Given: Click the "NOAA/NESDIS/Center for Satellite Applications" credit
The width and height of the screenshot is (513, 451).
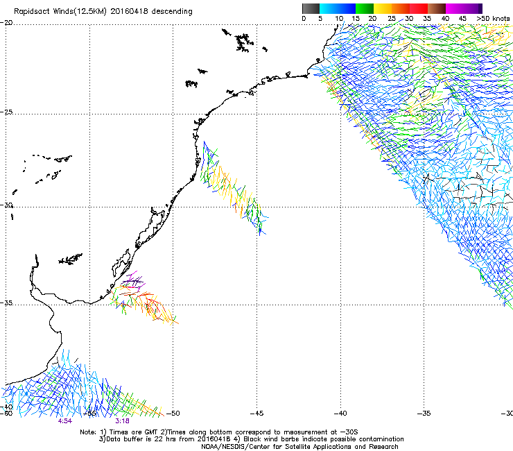Looking at the screenshot, I should [277, 447].
